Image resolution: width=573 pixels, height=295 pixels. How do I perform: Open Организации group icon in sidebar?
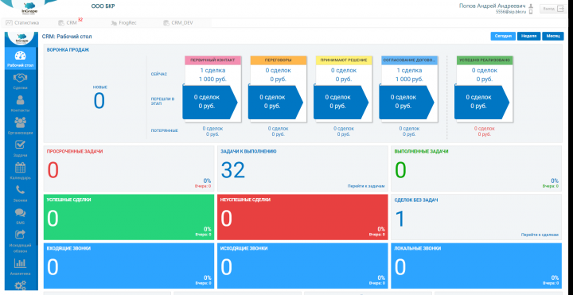[x=20, y=122]
